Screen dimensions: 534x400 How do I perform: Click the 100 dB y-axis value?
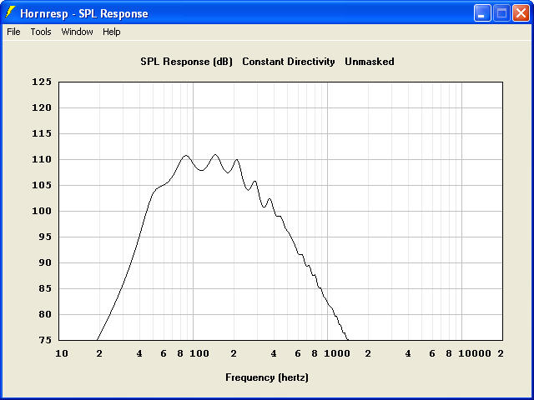pyautogui.click(x=42, y=211)
